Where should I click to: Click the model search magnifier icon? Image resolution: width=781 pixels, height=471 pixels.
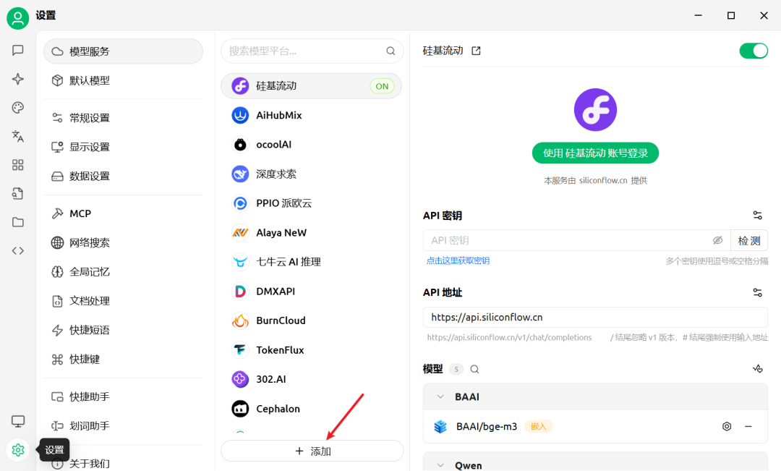[x=474, y=369]
